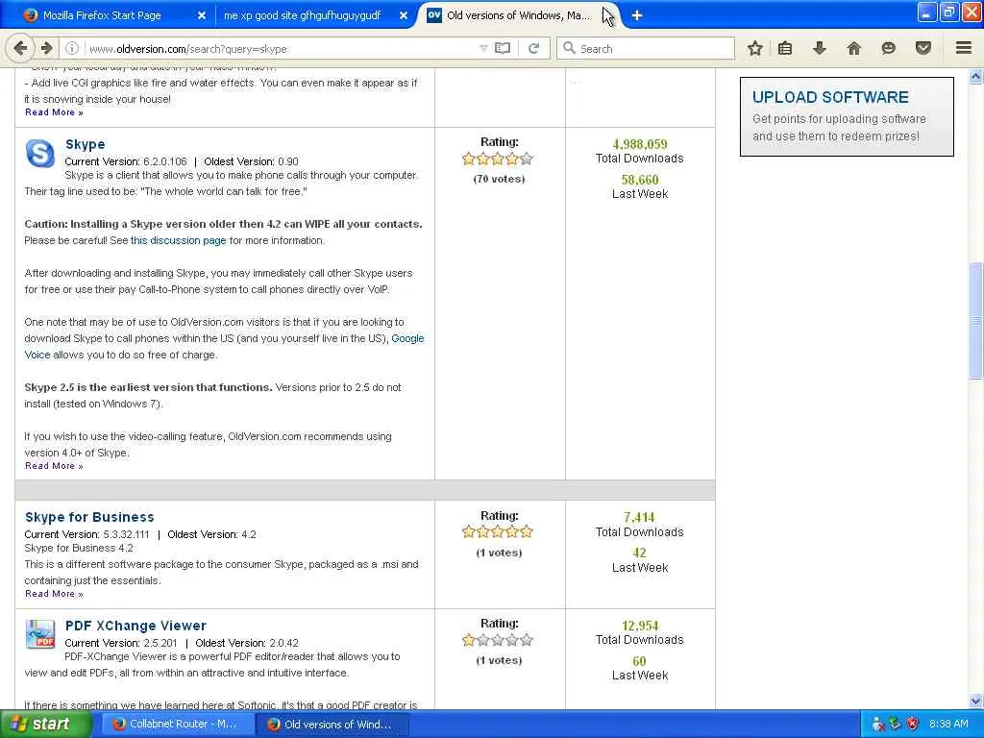Viewport: 984px width, 738px height.
Task: Close the 'me xp good site' tab
Action: coord(404,15)
